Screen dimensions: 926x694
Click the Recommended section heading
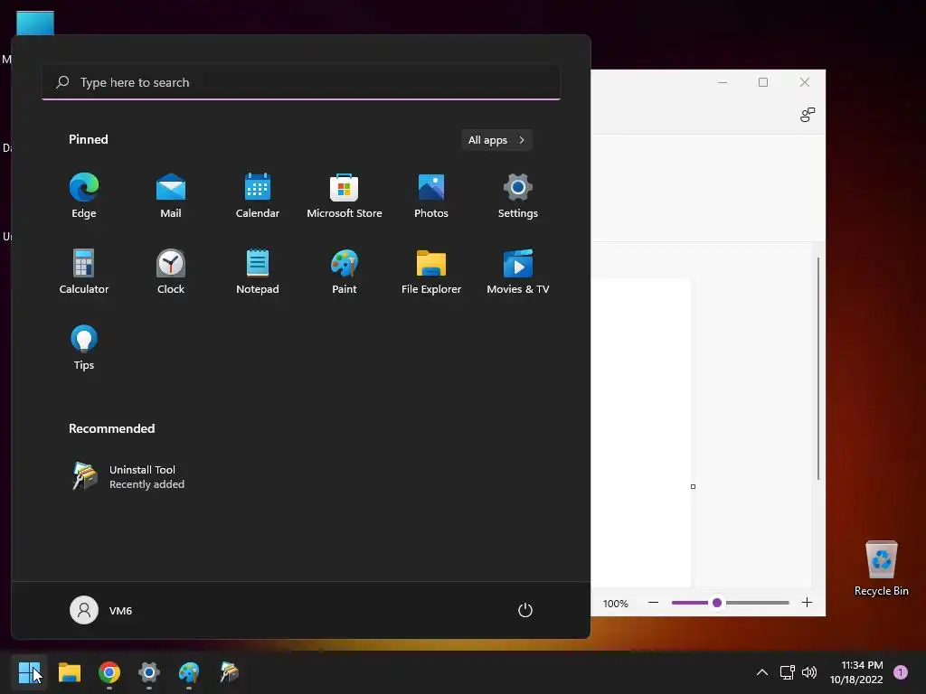[111, 428]
